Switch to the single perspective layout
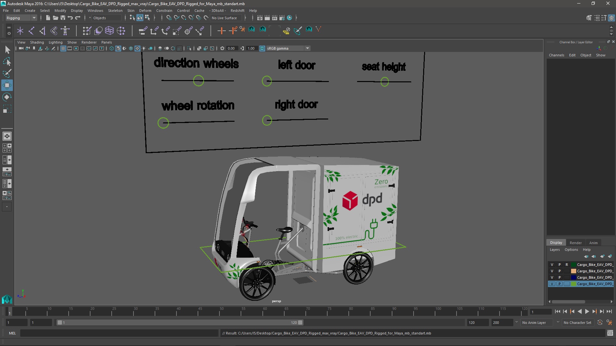The image size is (616, 346). [x=7, y=136]
